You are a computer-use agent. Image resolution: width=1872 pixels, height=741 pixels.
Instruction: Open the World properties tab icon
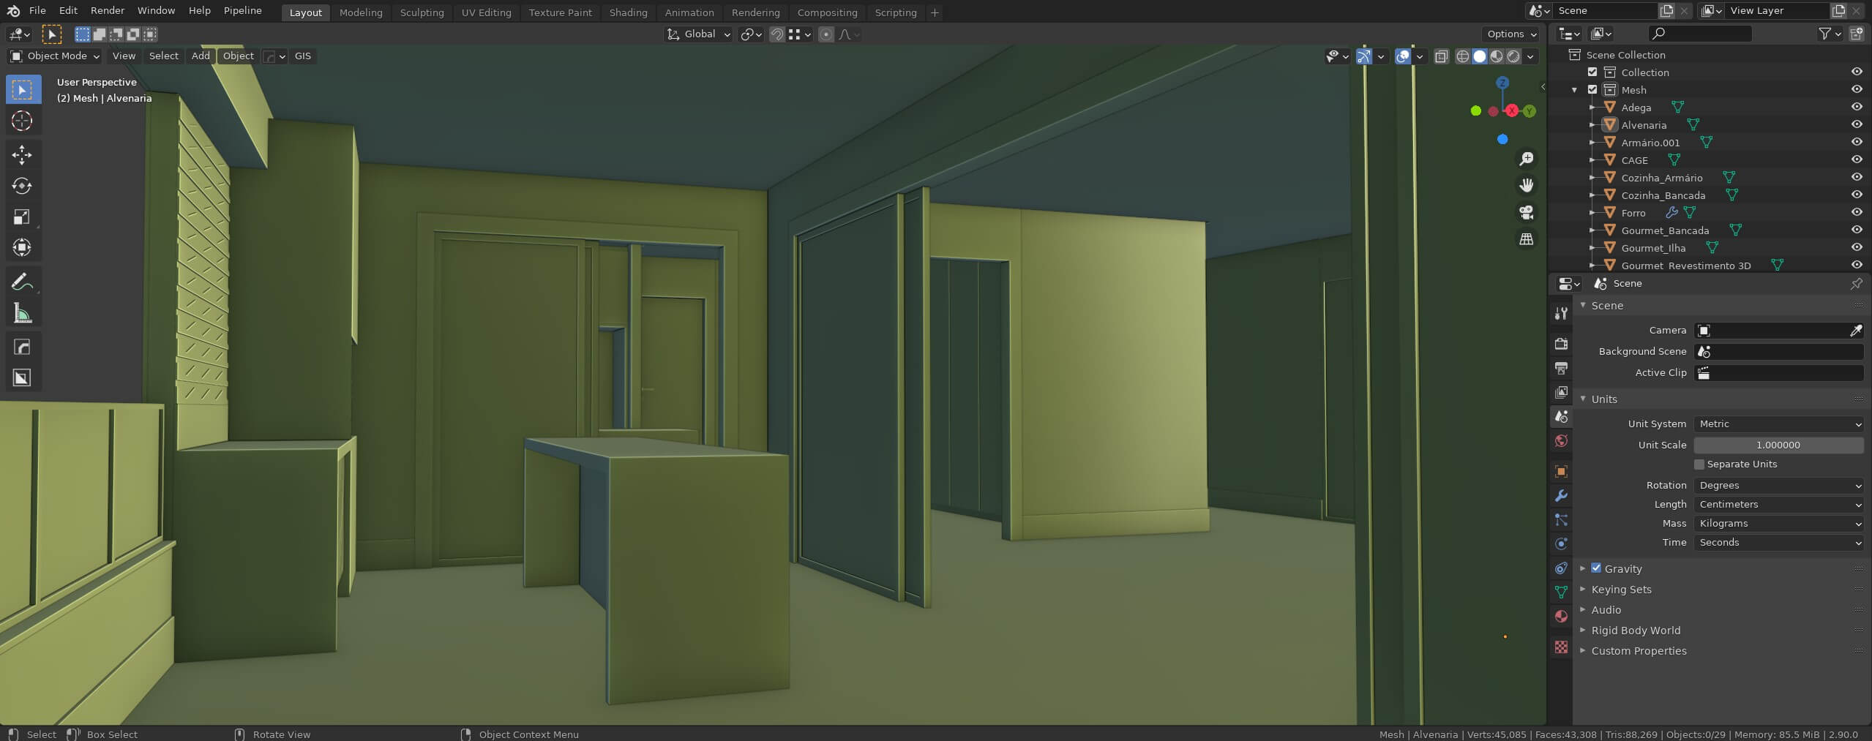coord(1561,440)
